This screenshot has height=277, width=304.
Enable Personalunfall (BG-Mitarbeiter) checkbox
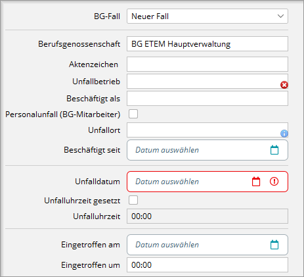[133, 114]
